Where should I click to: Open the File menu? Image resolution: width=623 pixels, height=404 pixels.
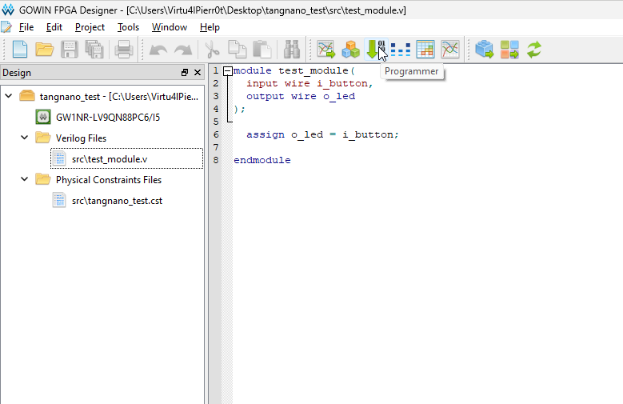coord(26,27)
